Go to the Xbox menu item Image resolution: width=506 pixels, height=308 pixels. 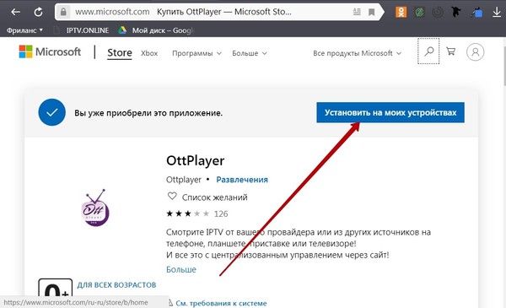(149, 53)
